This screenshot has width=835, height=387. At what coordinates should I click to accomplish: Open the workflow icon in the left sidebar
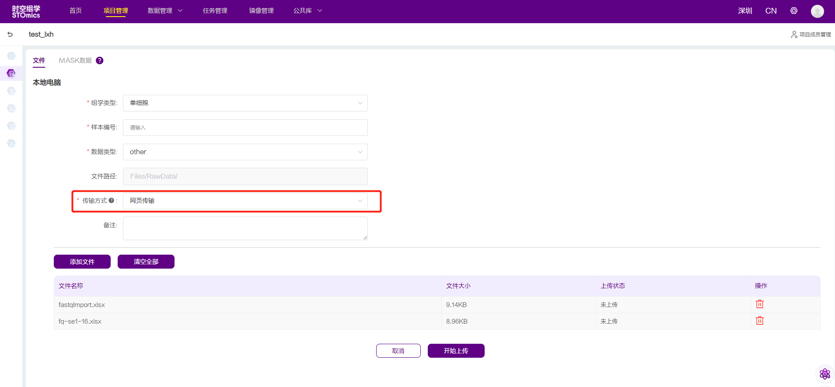coord(11,91)
